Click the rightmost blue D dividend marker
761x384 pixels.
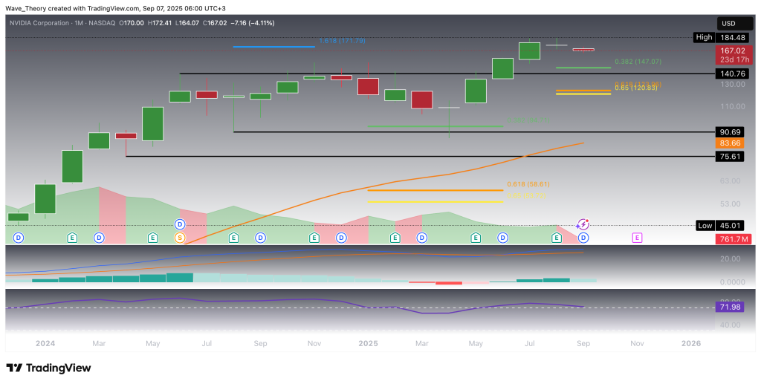(x=583, y=238)
